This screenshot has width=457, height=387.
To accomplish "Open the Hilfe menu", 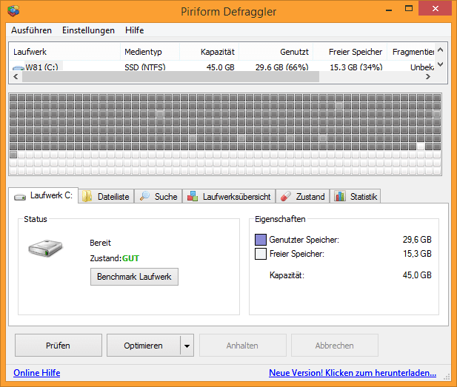I will [134, 30].
